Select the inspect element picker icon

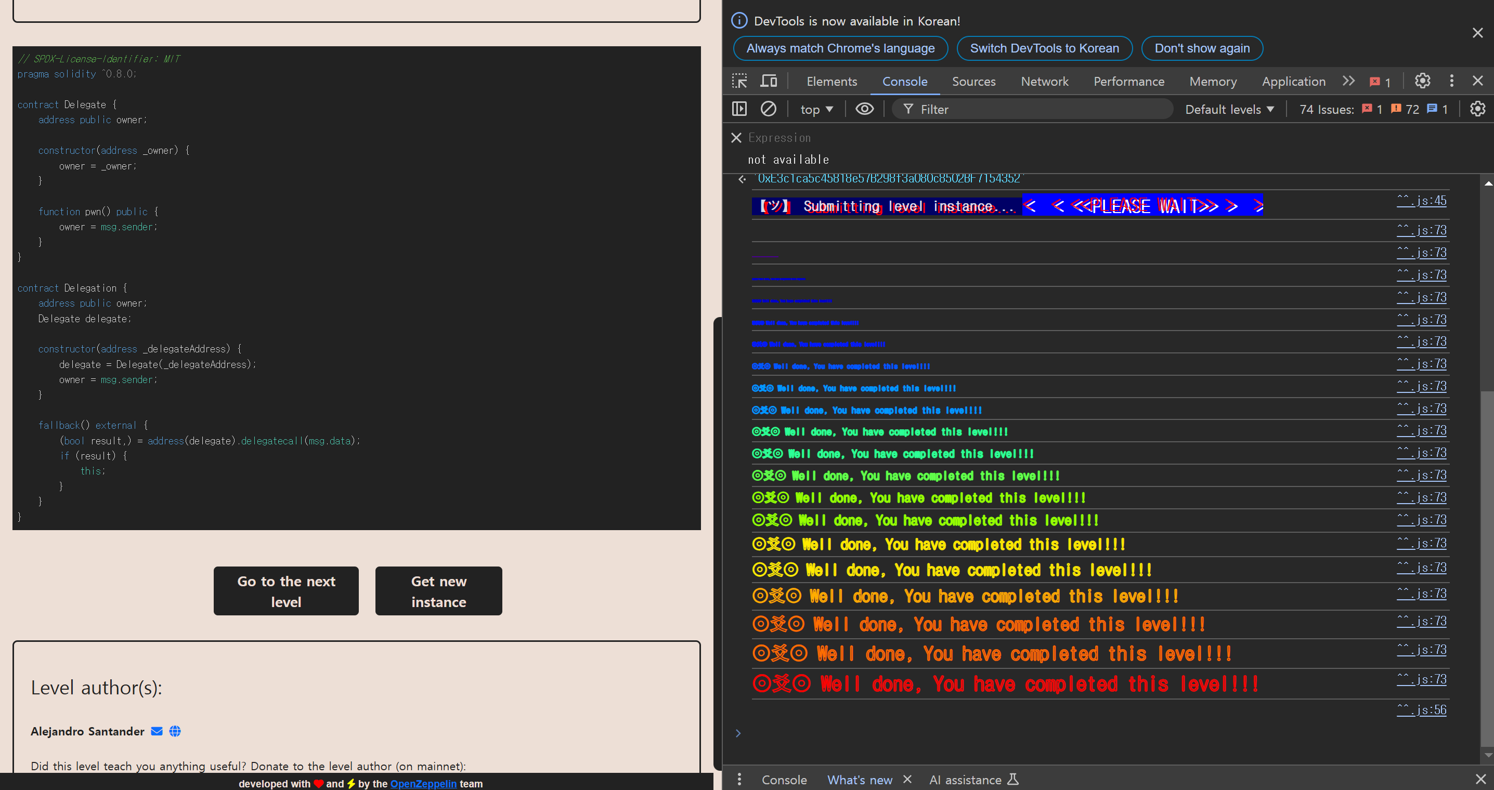pyautogui.click(x=739, y=81)
